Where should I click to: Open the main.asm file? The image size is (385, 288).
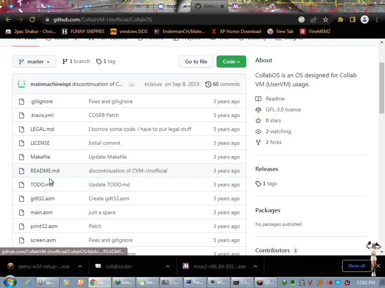41,212
